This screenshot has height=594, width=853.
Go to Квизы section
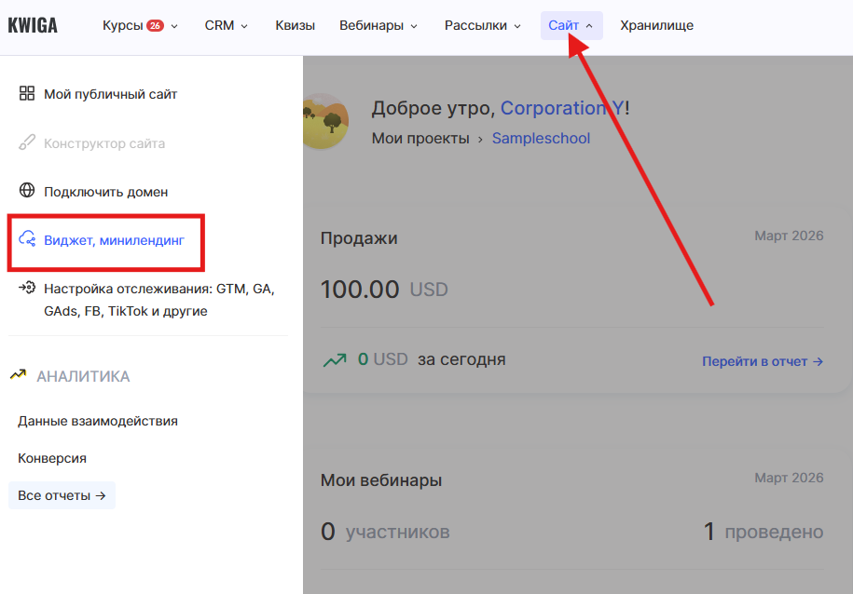(295, 25)
